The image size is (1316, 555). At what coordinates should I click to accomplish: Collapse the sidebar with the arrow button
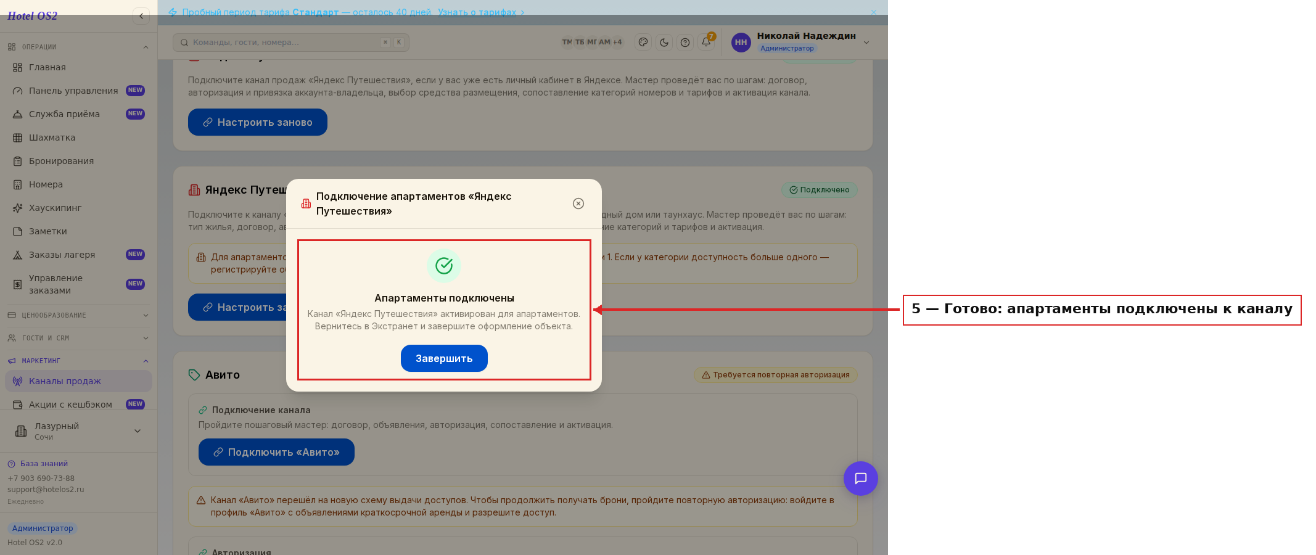141,16
